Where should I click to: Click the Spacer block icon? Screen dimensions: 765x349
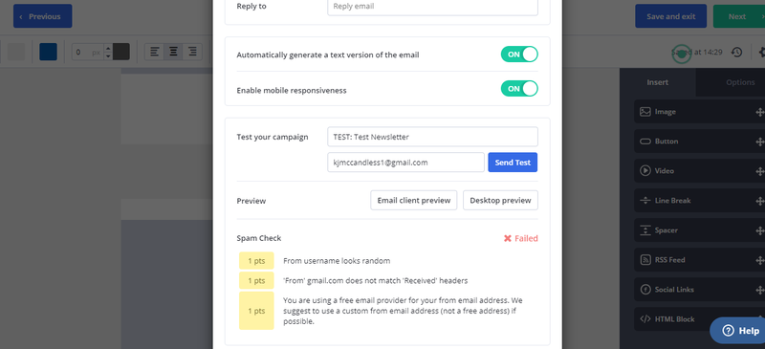(x=645, y=230)
